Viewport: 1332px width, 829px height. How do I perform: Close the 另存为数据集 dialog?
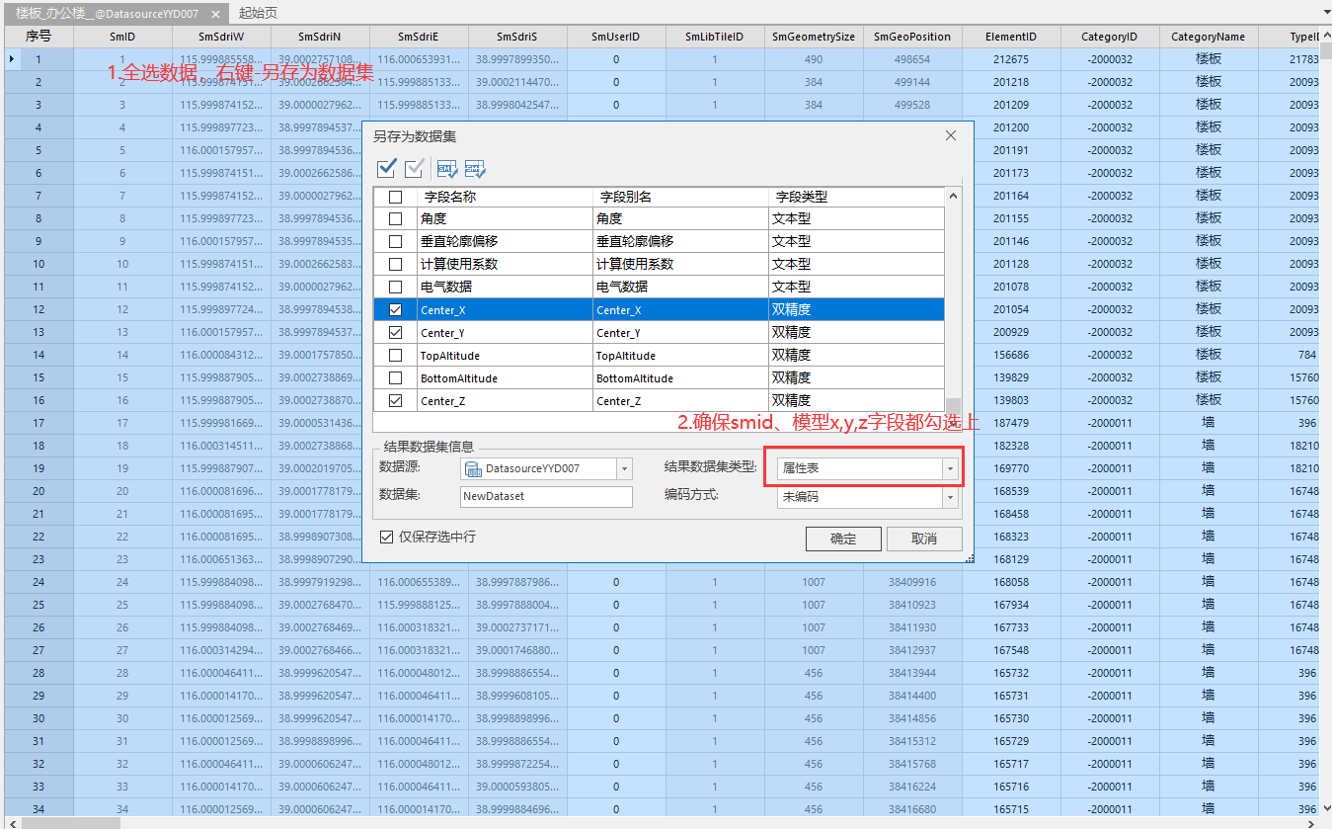pos(950,135)
